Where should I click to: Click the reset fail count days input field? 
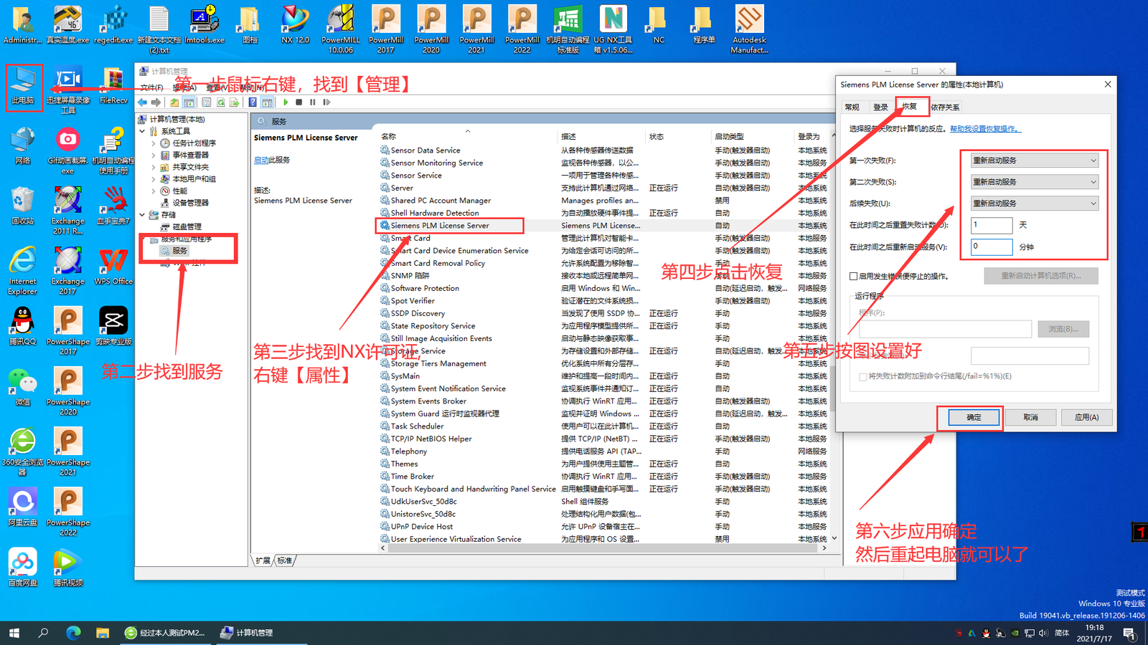click(x=992, y=225)
